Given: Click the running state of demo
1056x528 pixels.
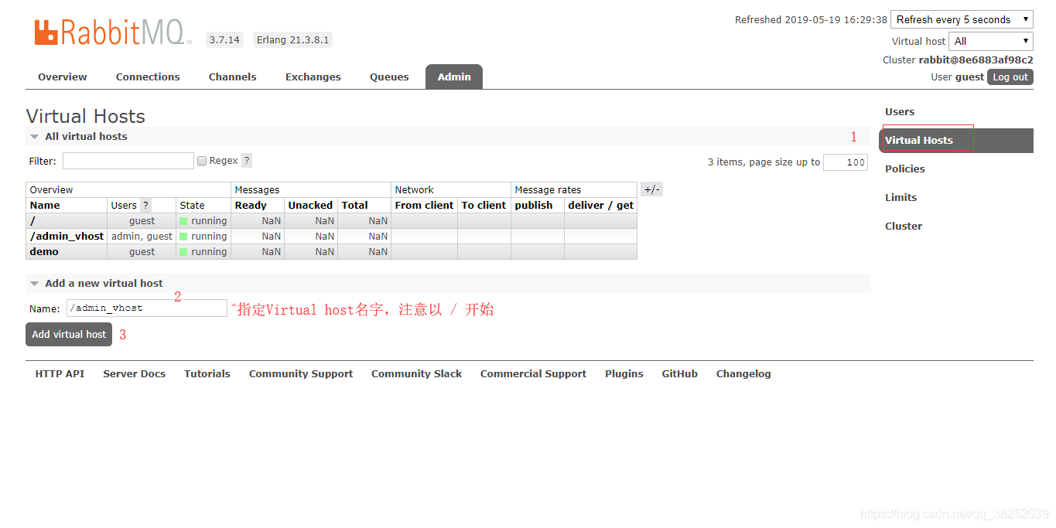Looking at the screenshot, I should click(203, 252).
